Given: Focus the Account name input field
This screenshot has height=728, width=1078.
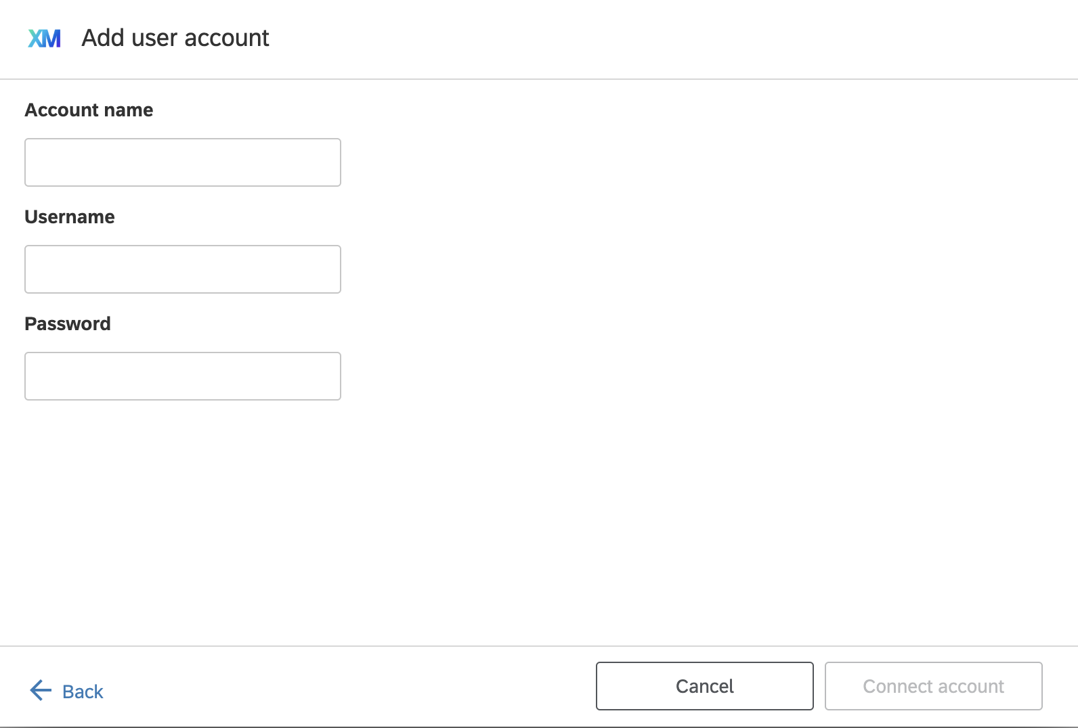Looking at the screenshot, I should click(x=183, y=162).
